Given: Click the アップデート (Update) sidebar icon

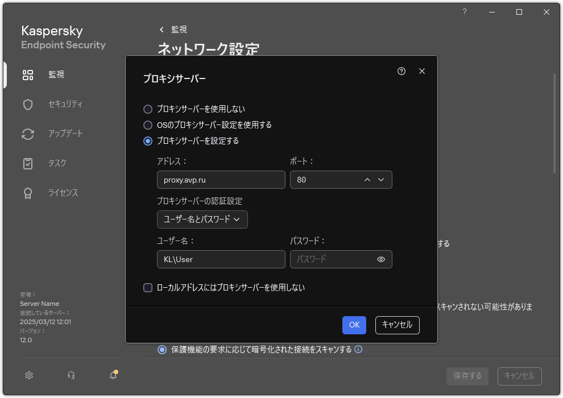Looking at the screenshot, I should point(27,134).
